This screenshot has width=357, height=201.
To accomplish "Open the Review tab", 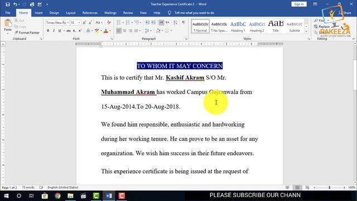I will click(128, 13).
